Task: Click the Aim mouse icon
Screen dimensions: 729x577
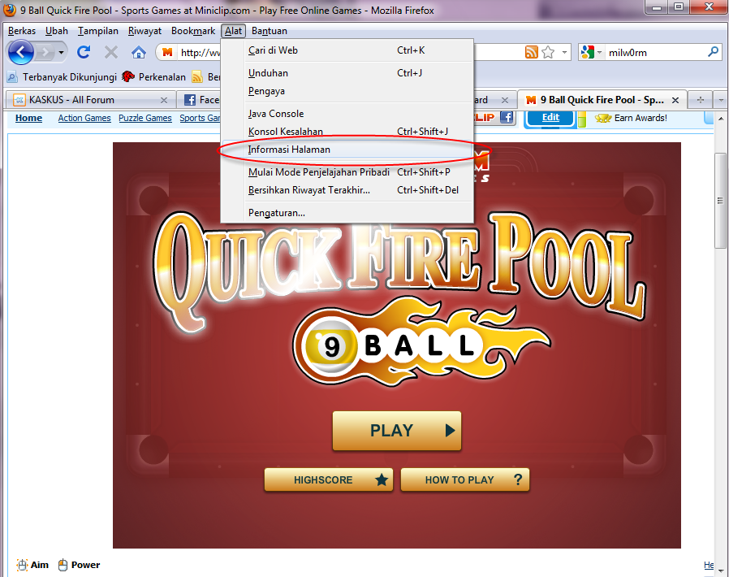Action: point(22,565)
